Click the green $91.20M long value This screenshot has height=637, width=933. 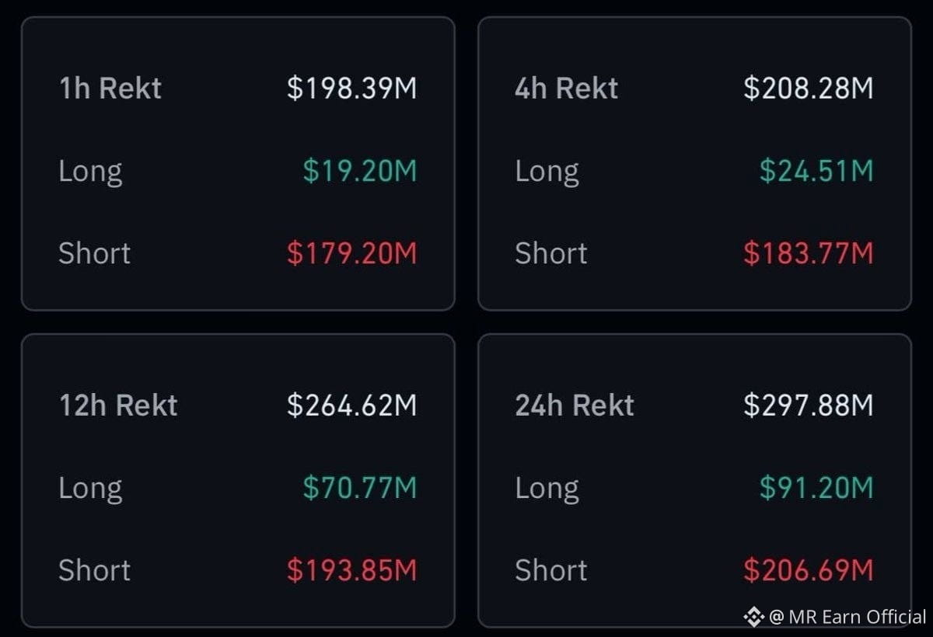point(816,488)
